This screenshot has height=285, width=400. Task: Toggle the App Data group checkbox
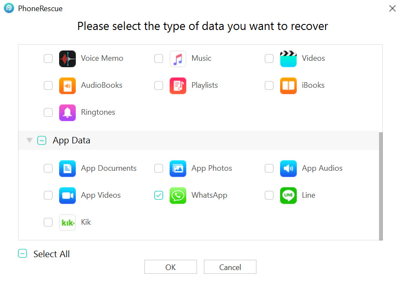(42, 140)
